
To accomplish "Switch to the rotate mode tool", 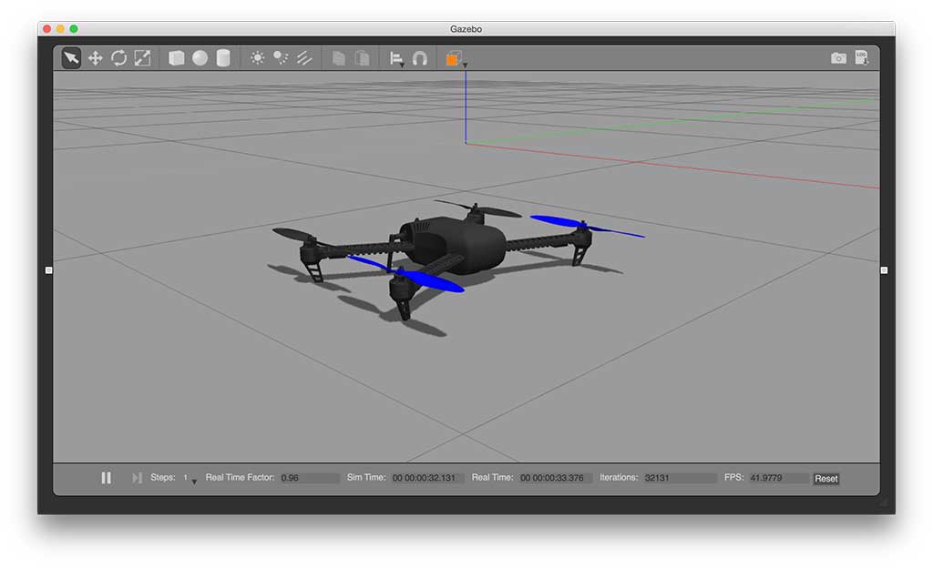I will (x=119, y=58).
